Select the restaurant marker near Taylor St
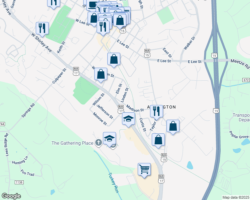Screen dimensions: 250x200 [x=156, y=112]
